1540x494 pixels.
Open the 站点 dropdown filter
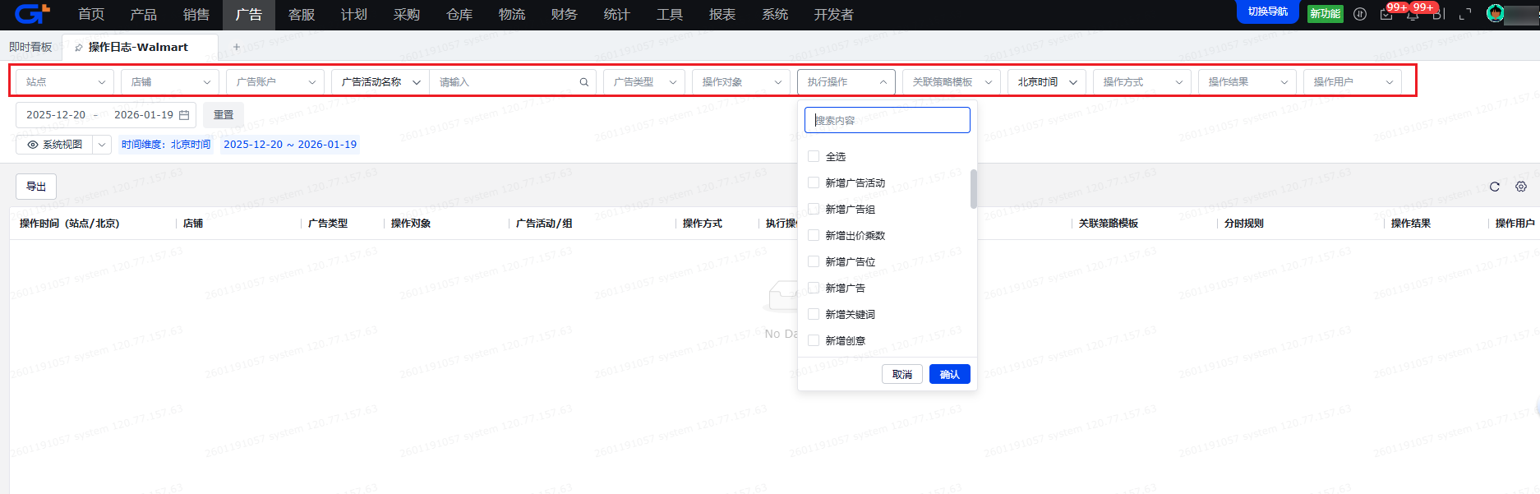65,82
